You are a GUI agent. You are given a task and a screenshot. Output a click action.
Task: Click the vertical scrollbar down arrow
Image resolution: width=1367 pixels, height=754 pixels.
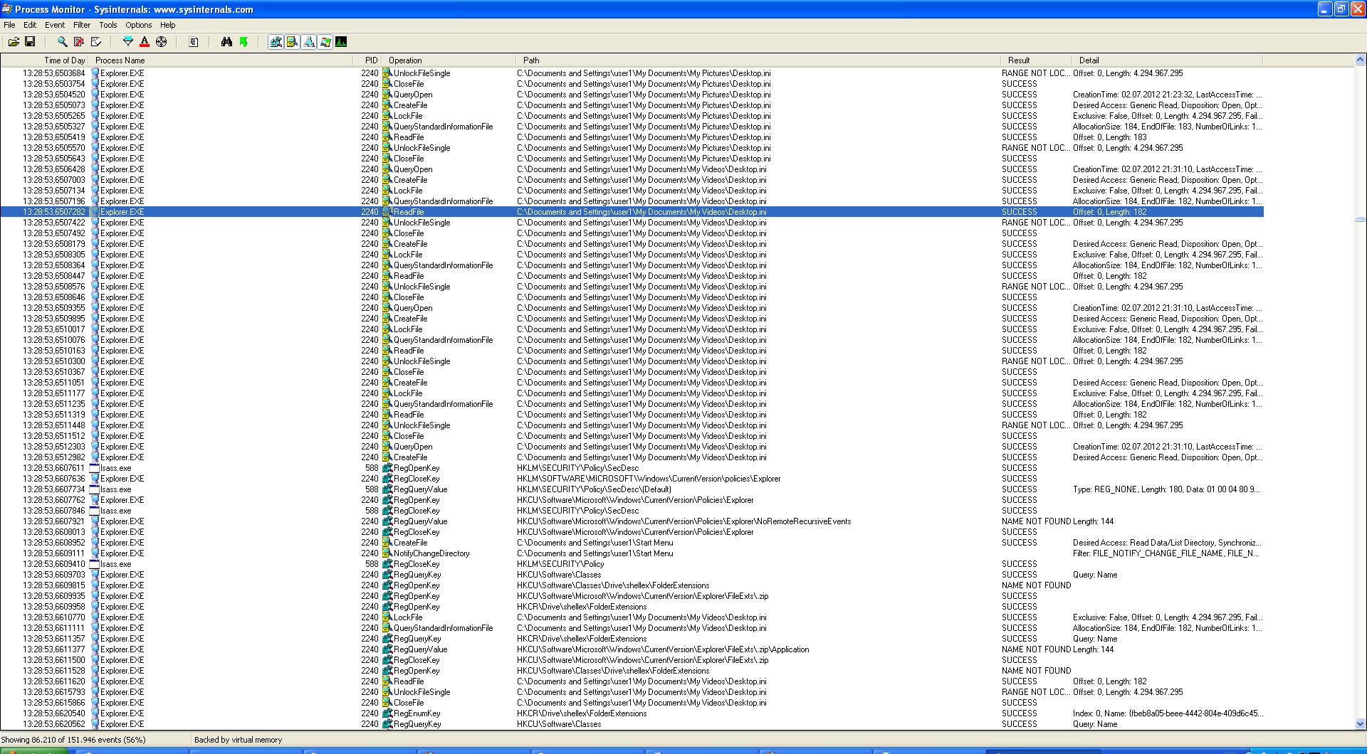pos(1360,724)
